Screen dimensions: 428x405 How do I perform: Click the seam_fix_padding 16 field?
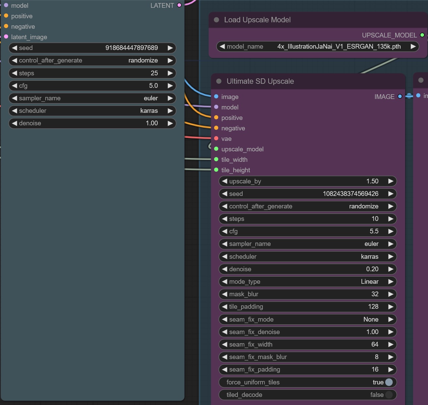tap(307, 370)
